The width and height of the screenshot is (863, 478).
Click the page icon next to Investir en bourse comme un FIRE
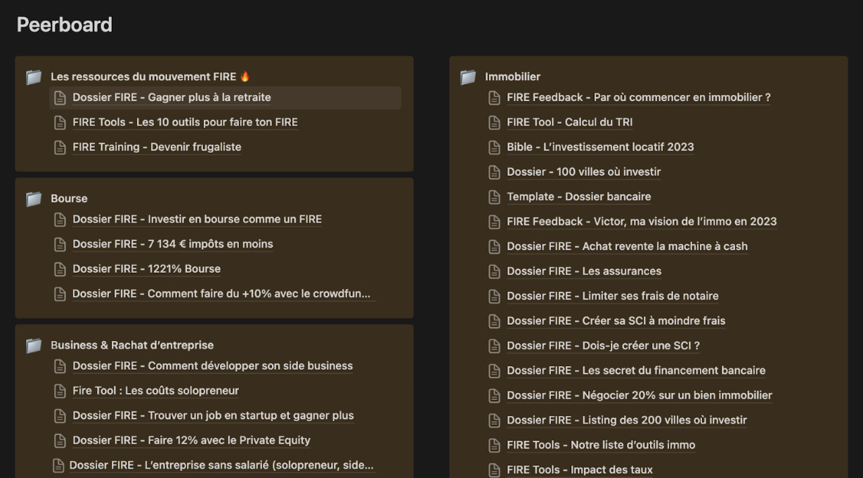(x=60, y=219)
